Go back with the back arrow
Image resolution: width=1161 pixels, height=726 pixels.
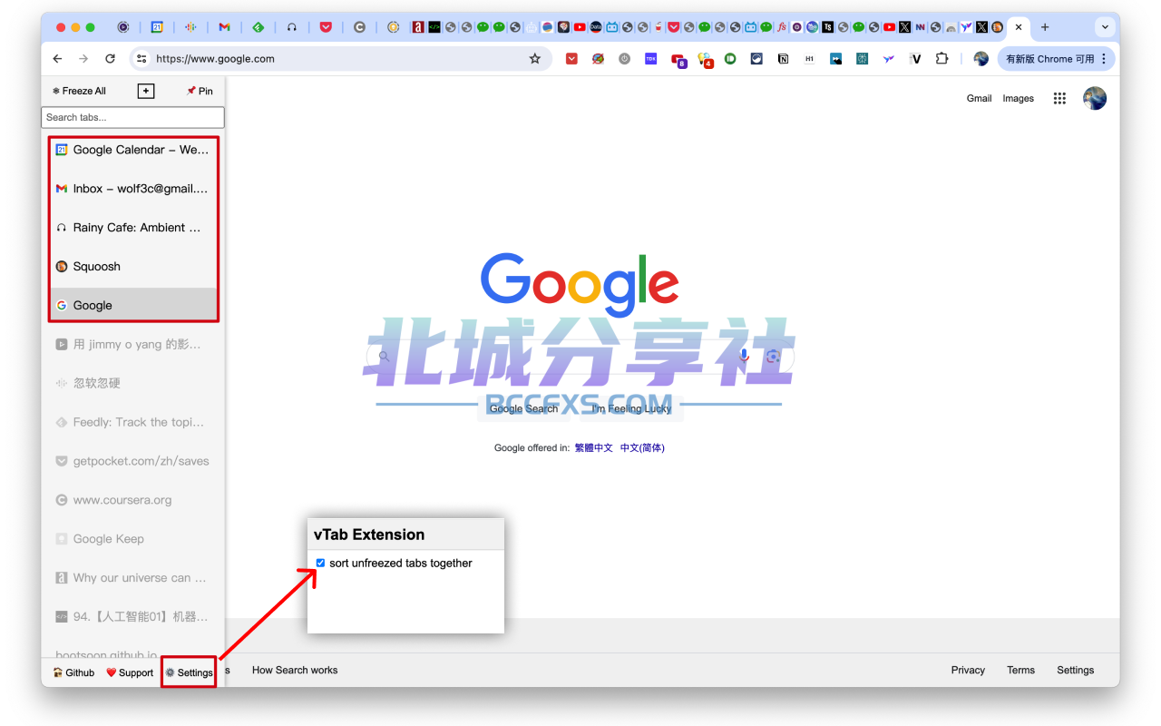[57, 59]
